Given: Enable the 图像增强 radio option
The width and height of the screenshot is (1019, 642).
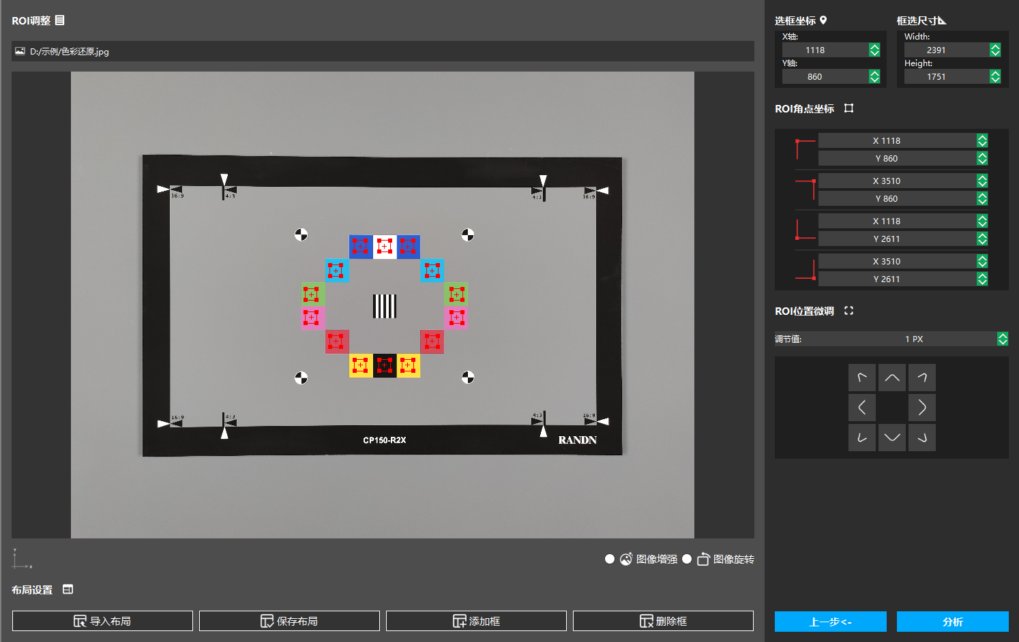Looking at the screenshot, I should coord(610,559).
